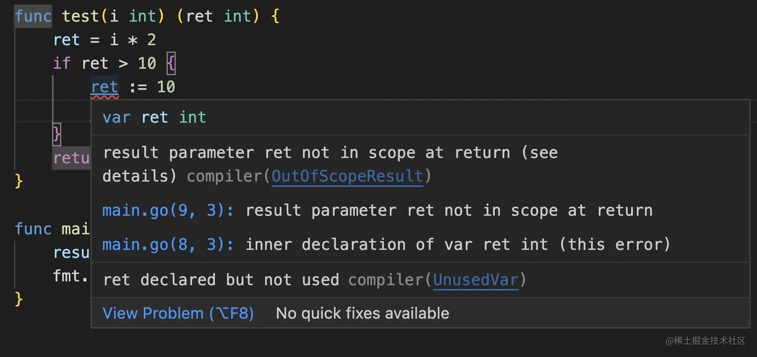The width and height of the screenshot is (757, 357).
Task: Click the partially hidden return keyword
Action: [x=71, y=158]
